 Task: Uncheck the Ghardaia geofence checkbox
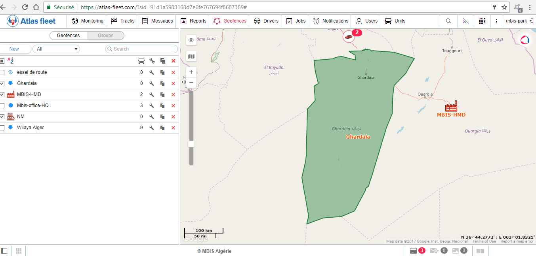click(2, 83)
